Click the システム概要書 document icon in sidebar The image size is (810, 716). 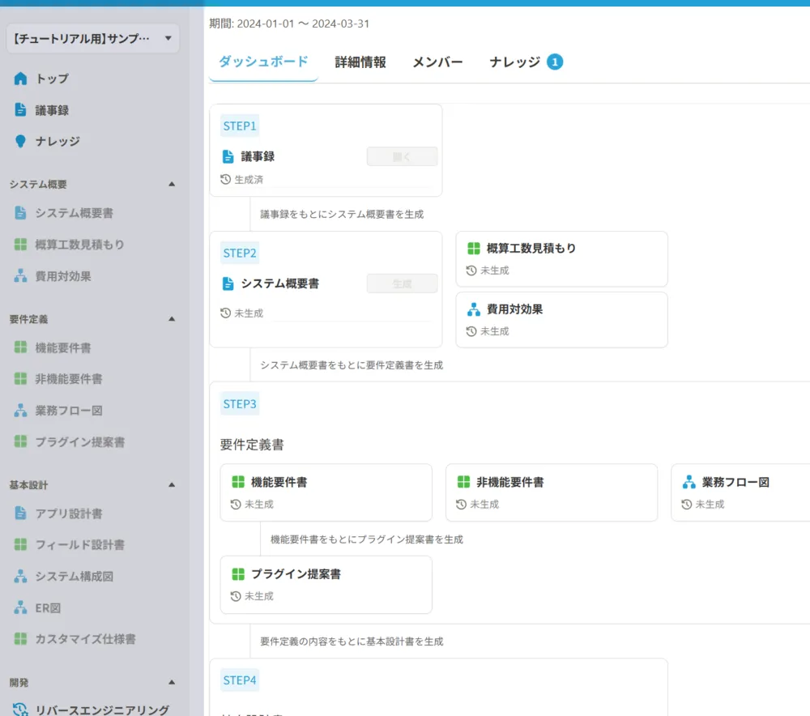point(20,213)
